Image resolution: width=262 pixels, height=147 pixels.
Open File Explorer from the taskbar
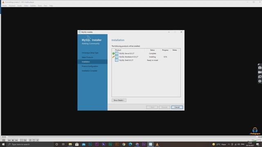(70, 144)
